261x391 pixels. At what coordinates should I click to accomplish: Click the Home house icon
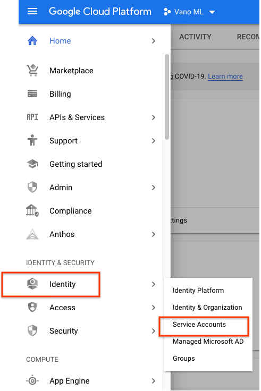[32, 41]
